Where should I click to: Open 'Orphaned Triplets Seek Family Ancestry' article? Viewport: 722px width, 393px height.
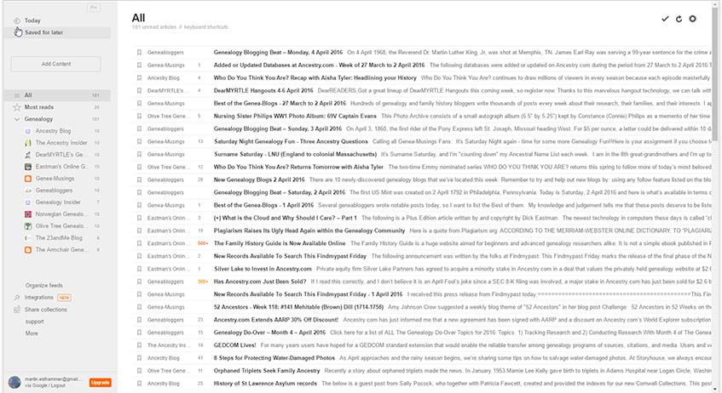pos(267,371)
